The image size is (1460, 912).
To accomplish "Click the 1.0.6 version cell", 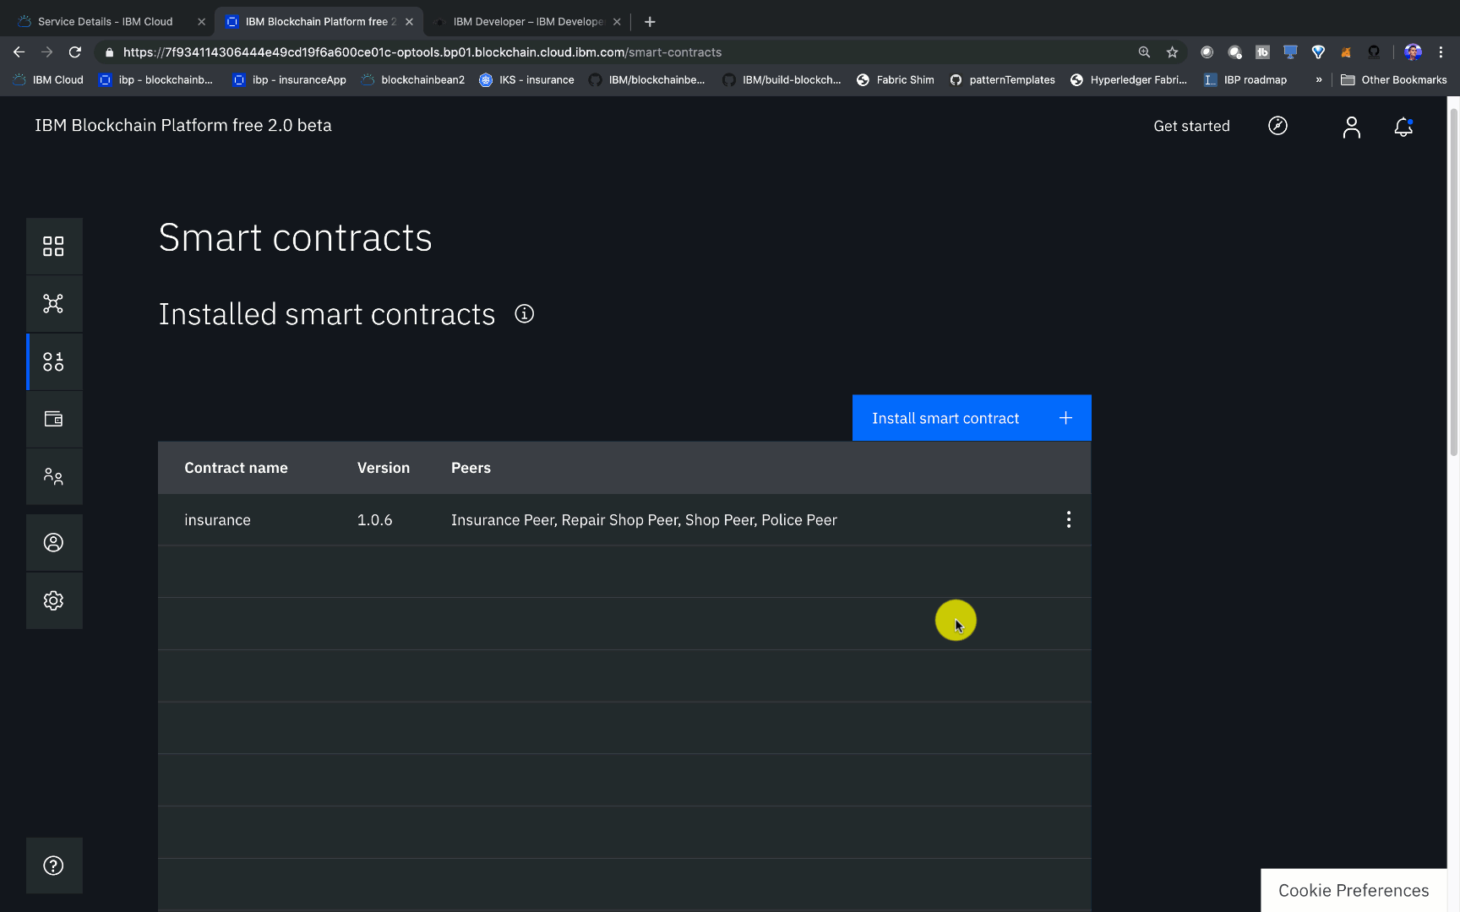I will [374, 520].
